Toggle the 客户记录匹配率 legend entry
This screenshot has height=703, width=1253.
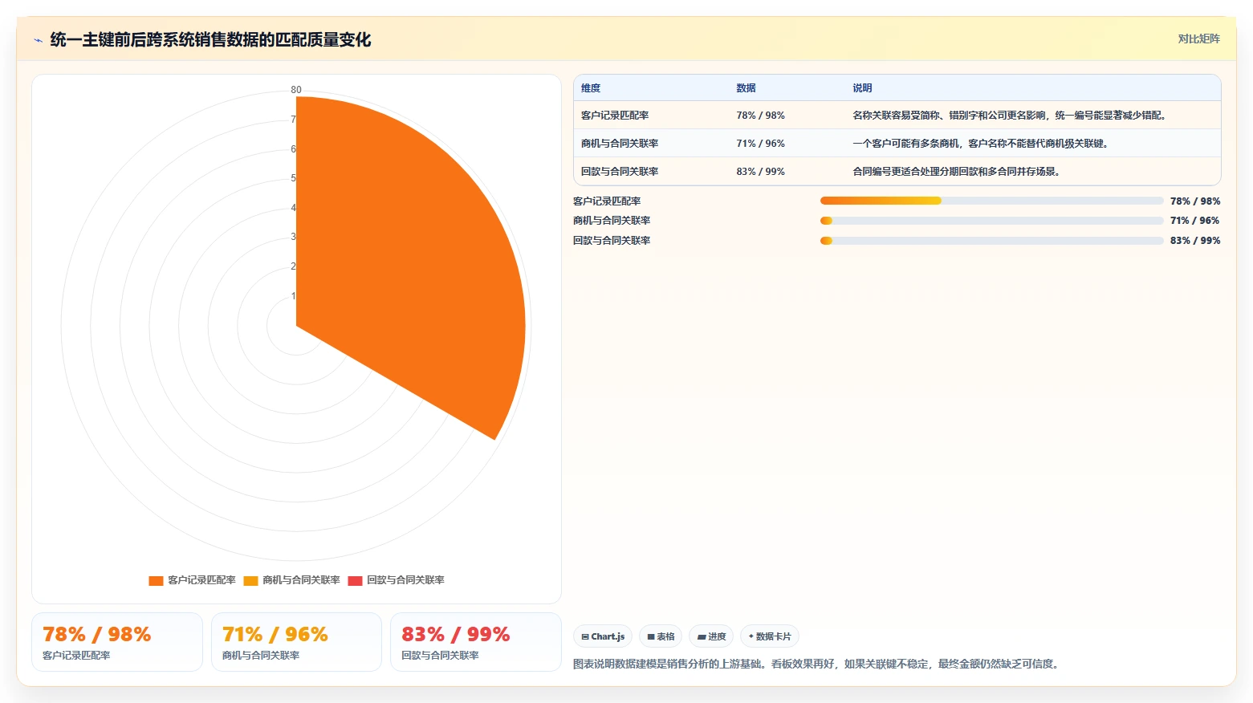coord(192,580)
